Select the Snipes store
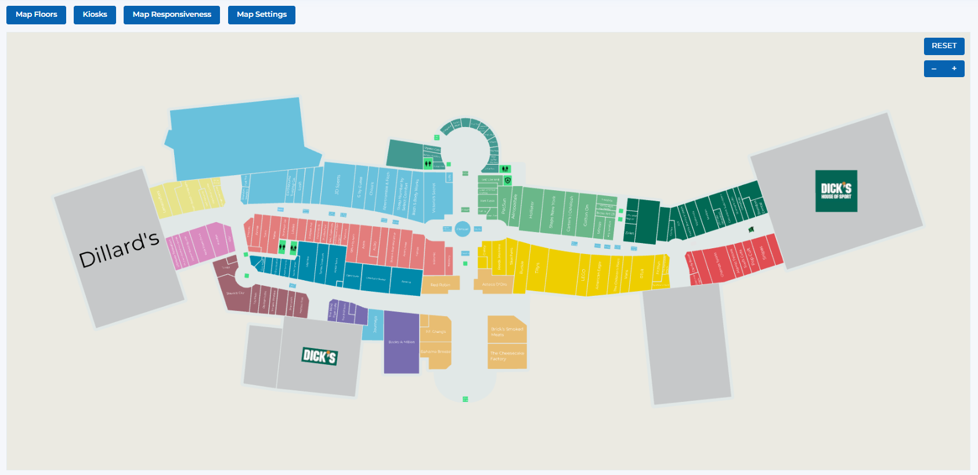Image resolution: width=978 pixels, height=475 pixels. (x=764, y=252)
